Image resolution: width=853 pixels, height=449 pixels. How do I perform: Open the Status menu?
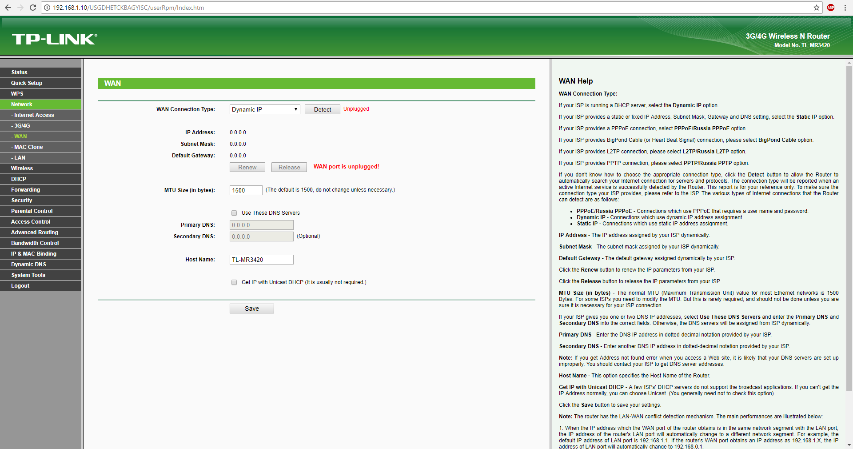pyautogui.click(x=40, y=72)
